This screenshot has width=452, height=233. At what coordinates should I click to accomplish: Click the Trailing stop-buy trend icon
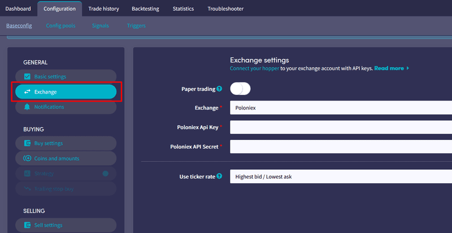27,189
